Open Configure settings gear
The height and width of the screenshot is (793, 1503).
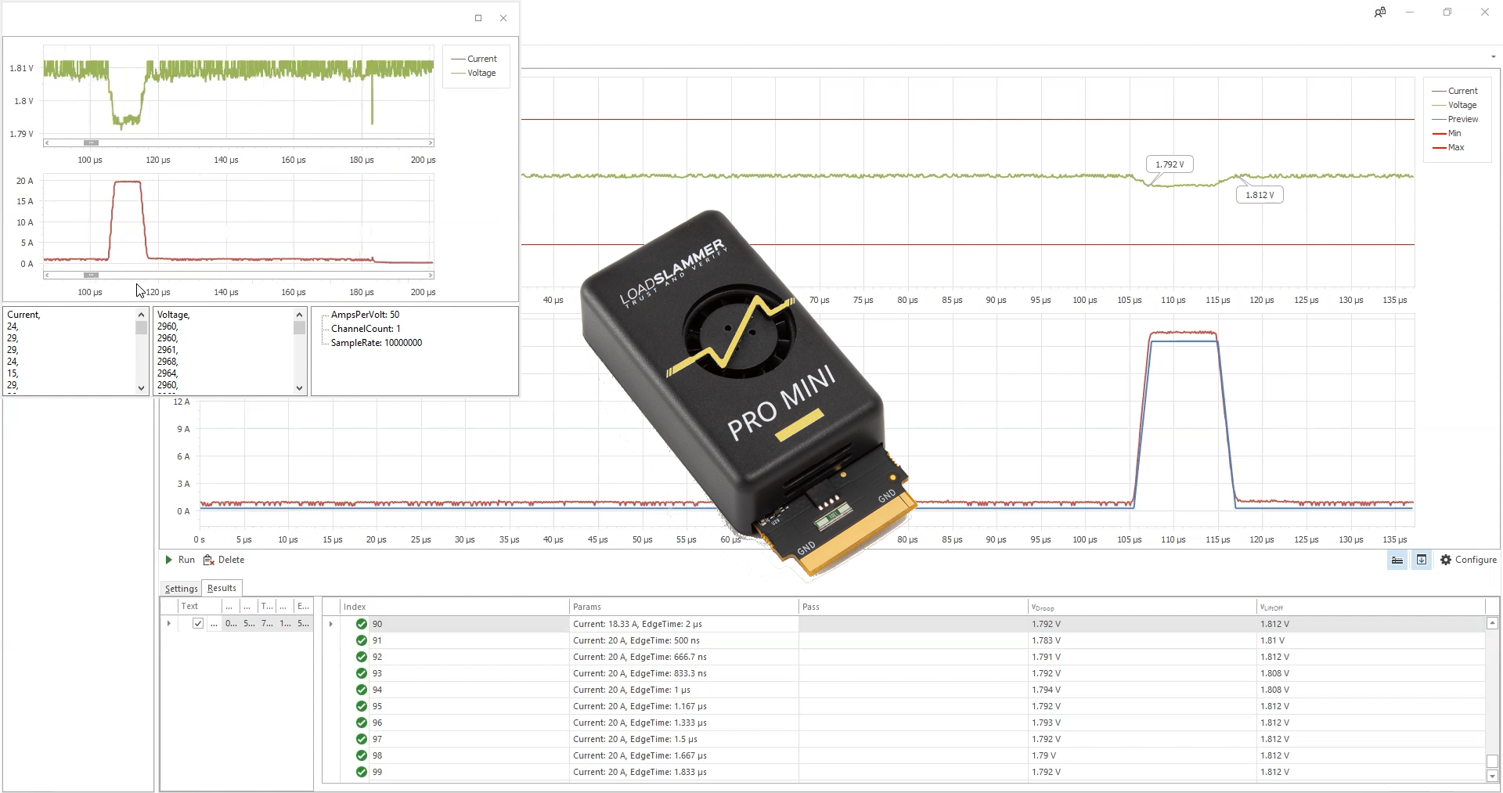(1446, 560)
